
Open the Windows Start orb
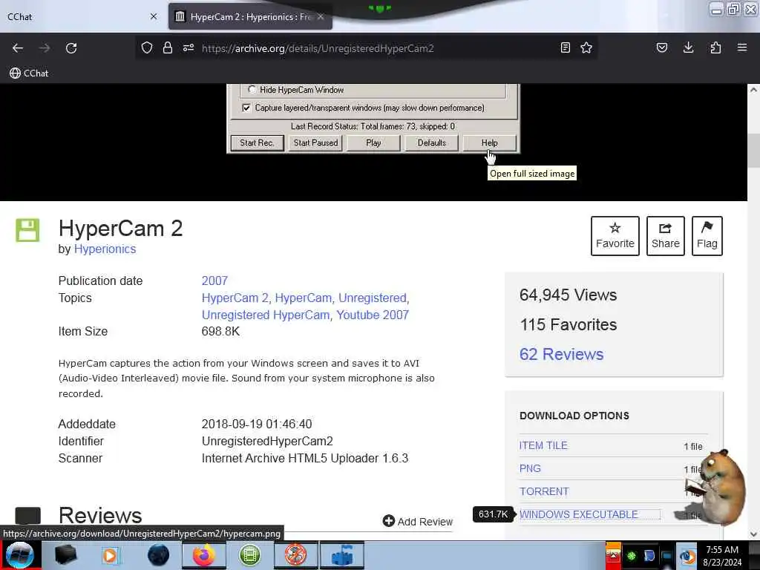point(20,555)
